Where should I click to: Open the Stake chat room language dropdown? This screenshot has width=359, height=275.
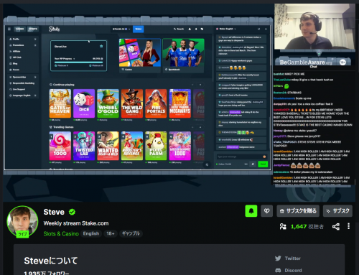pos(226,29)
